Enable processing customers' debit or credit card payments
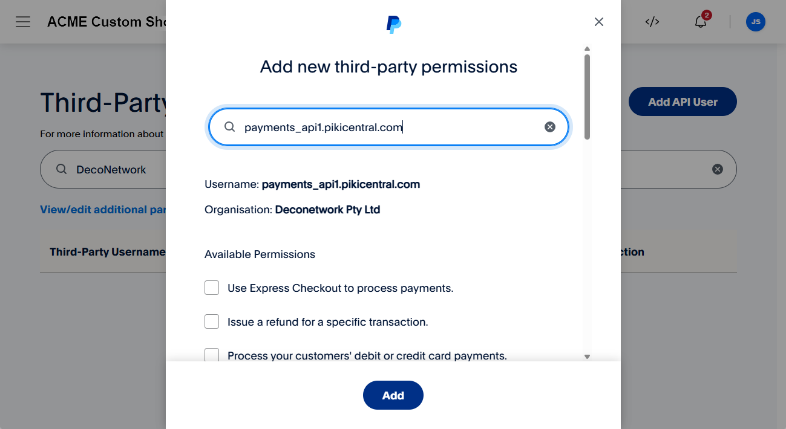The image size is (786, 429). (212, 355)
